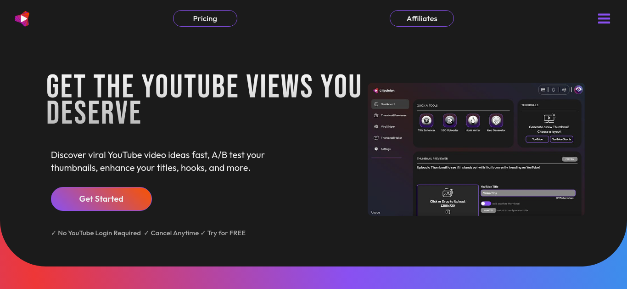Choose the YouTube Shorts thumbnail layout
Screen dimensions: 627x289
pos(561,139)
